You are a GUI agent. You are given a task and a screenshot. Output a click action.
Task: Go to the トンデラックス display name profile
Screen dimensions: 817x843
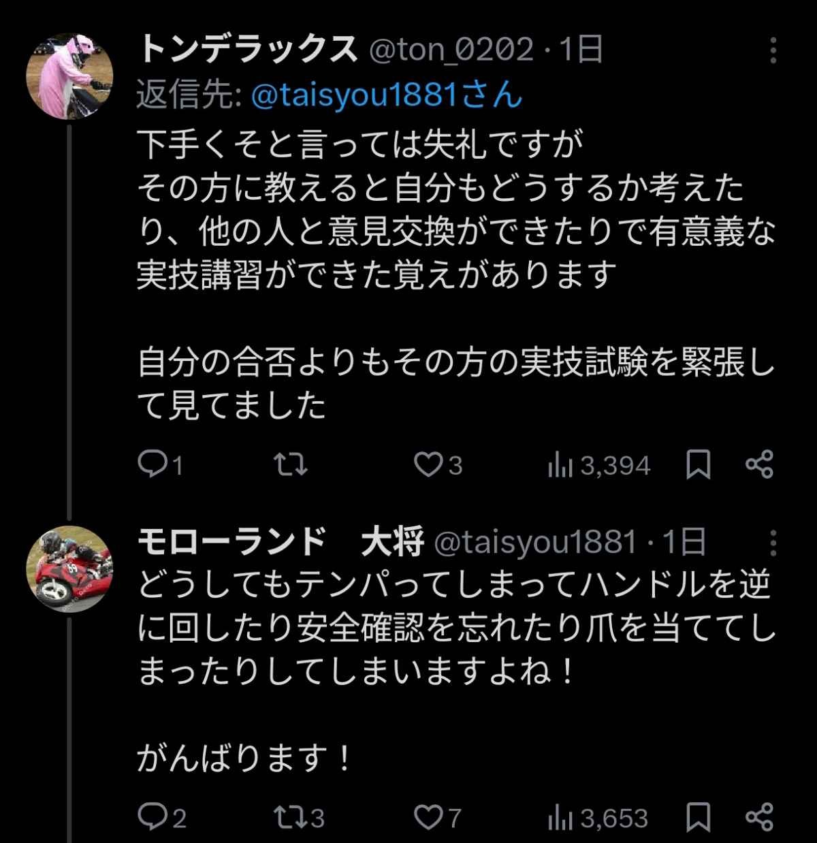click(x=248, y=50)
